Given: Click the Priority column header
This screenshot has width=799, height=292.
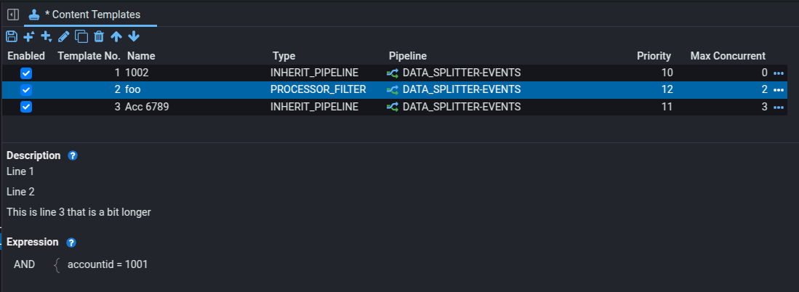Looking at the screenshot, I should click(x=654, y=56).
